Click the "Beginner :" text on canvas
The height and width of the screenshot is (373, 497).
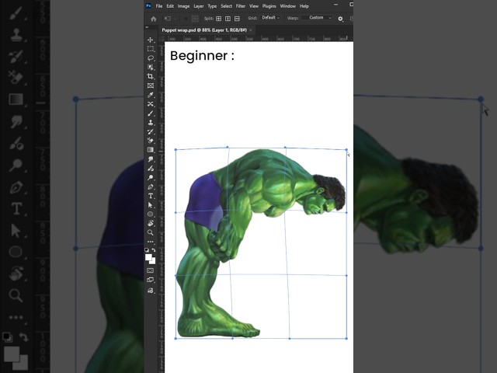(x=202, y=56)
